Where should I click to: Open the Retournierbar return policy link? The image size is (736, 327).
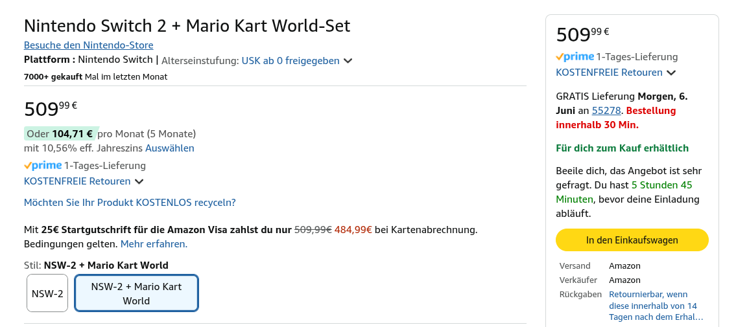point(655,306)
